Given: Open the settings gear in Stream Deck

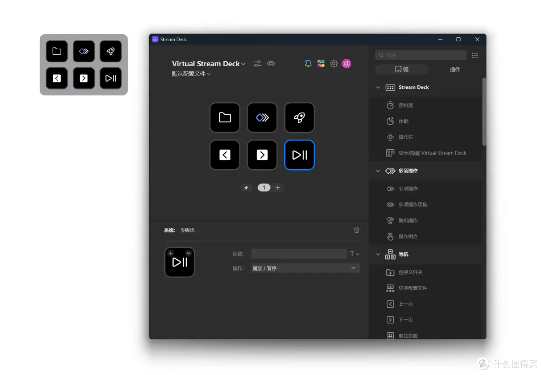Looking at the screenshot, I should point(334,64).
